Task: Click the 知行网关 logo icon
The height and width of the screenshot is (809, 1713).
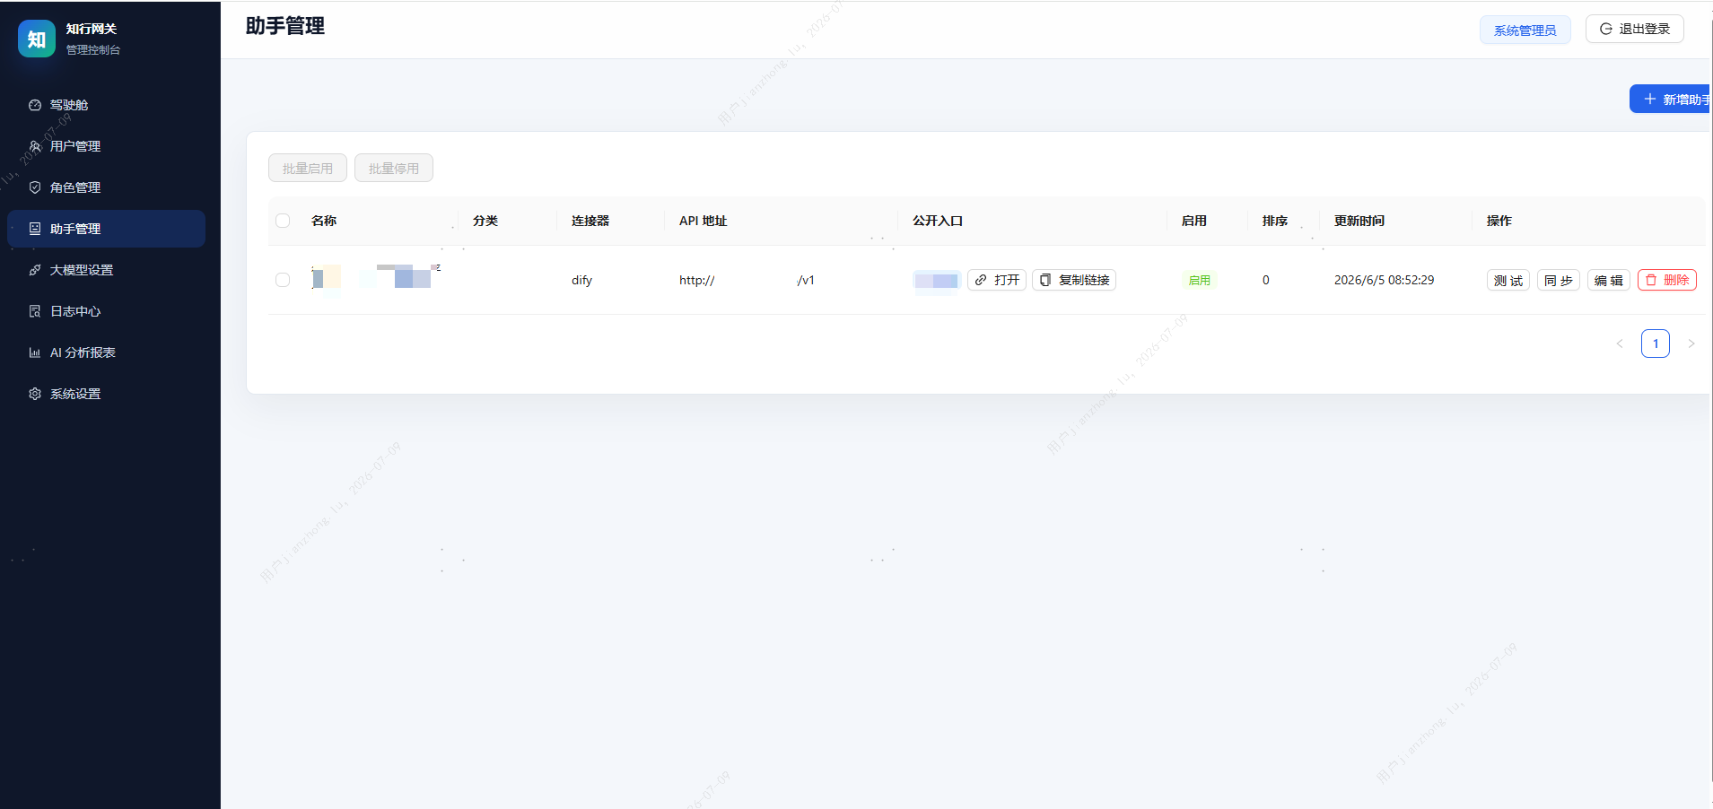Action: tap(37, 39)
